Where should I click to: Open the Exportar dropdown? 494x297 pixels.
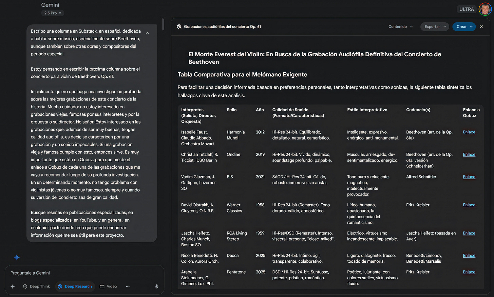pos(435,26)
